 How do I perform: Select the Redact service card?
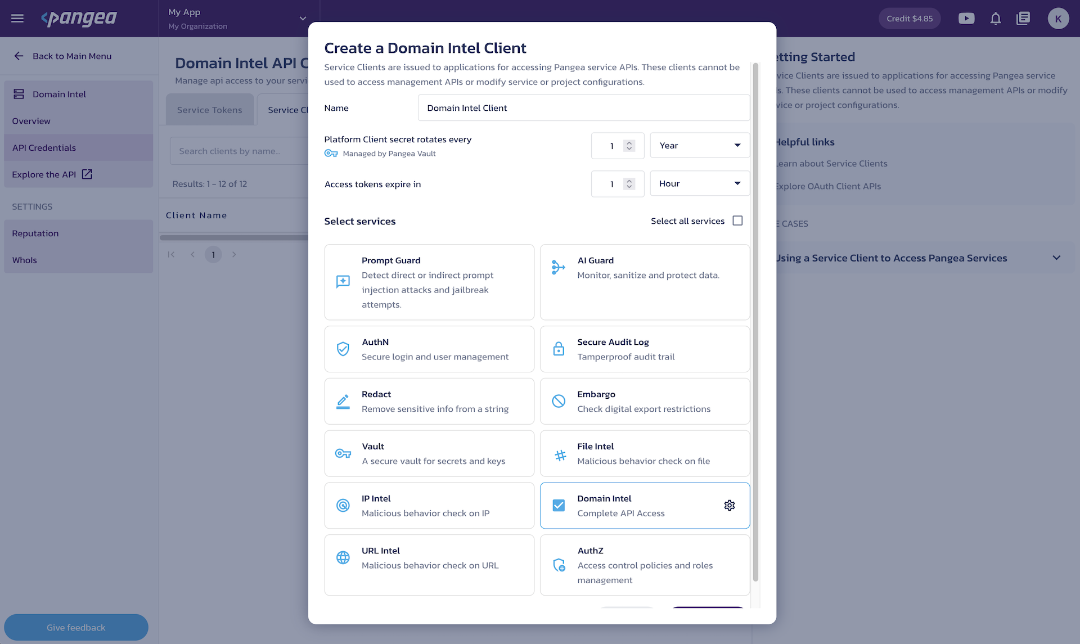point(429,402)
